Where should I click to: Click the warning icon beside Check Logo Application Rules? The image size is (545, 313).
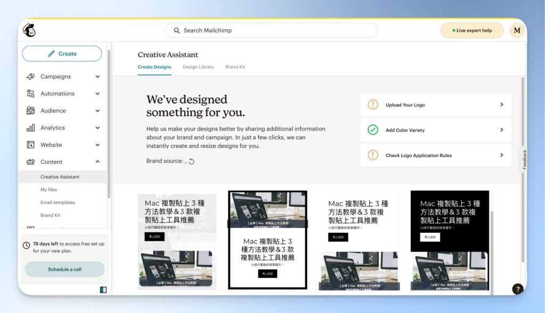click(x=373, y=155)
